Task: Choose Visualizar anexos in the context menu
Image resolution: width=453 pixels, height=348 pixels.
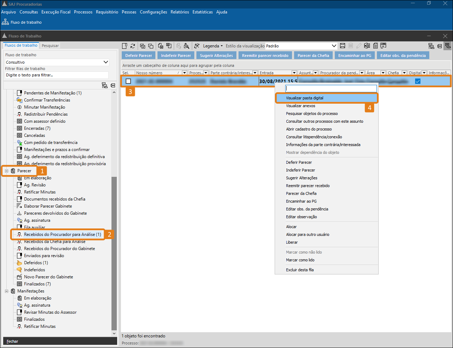Action: (300, 106)
